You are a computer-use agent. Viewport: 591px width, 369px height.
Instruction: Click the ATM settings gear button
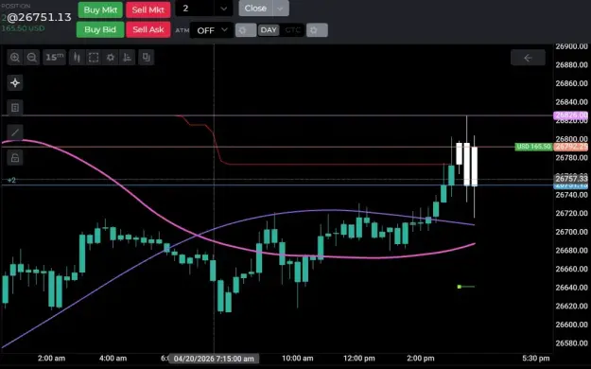point(246,30)
